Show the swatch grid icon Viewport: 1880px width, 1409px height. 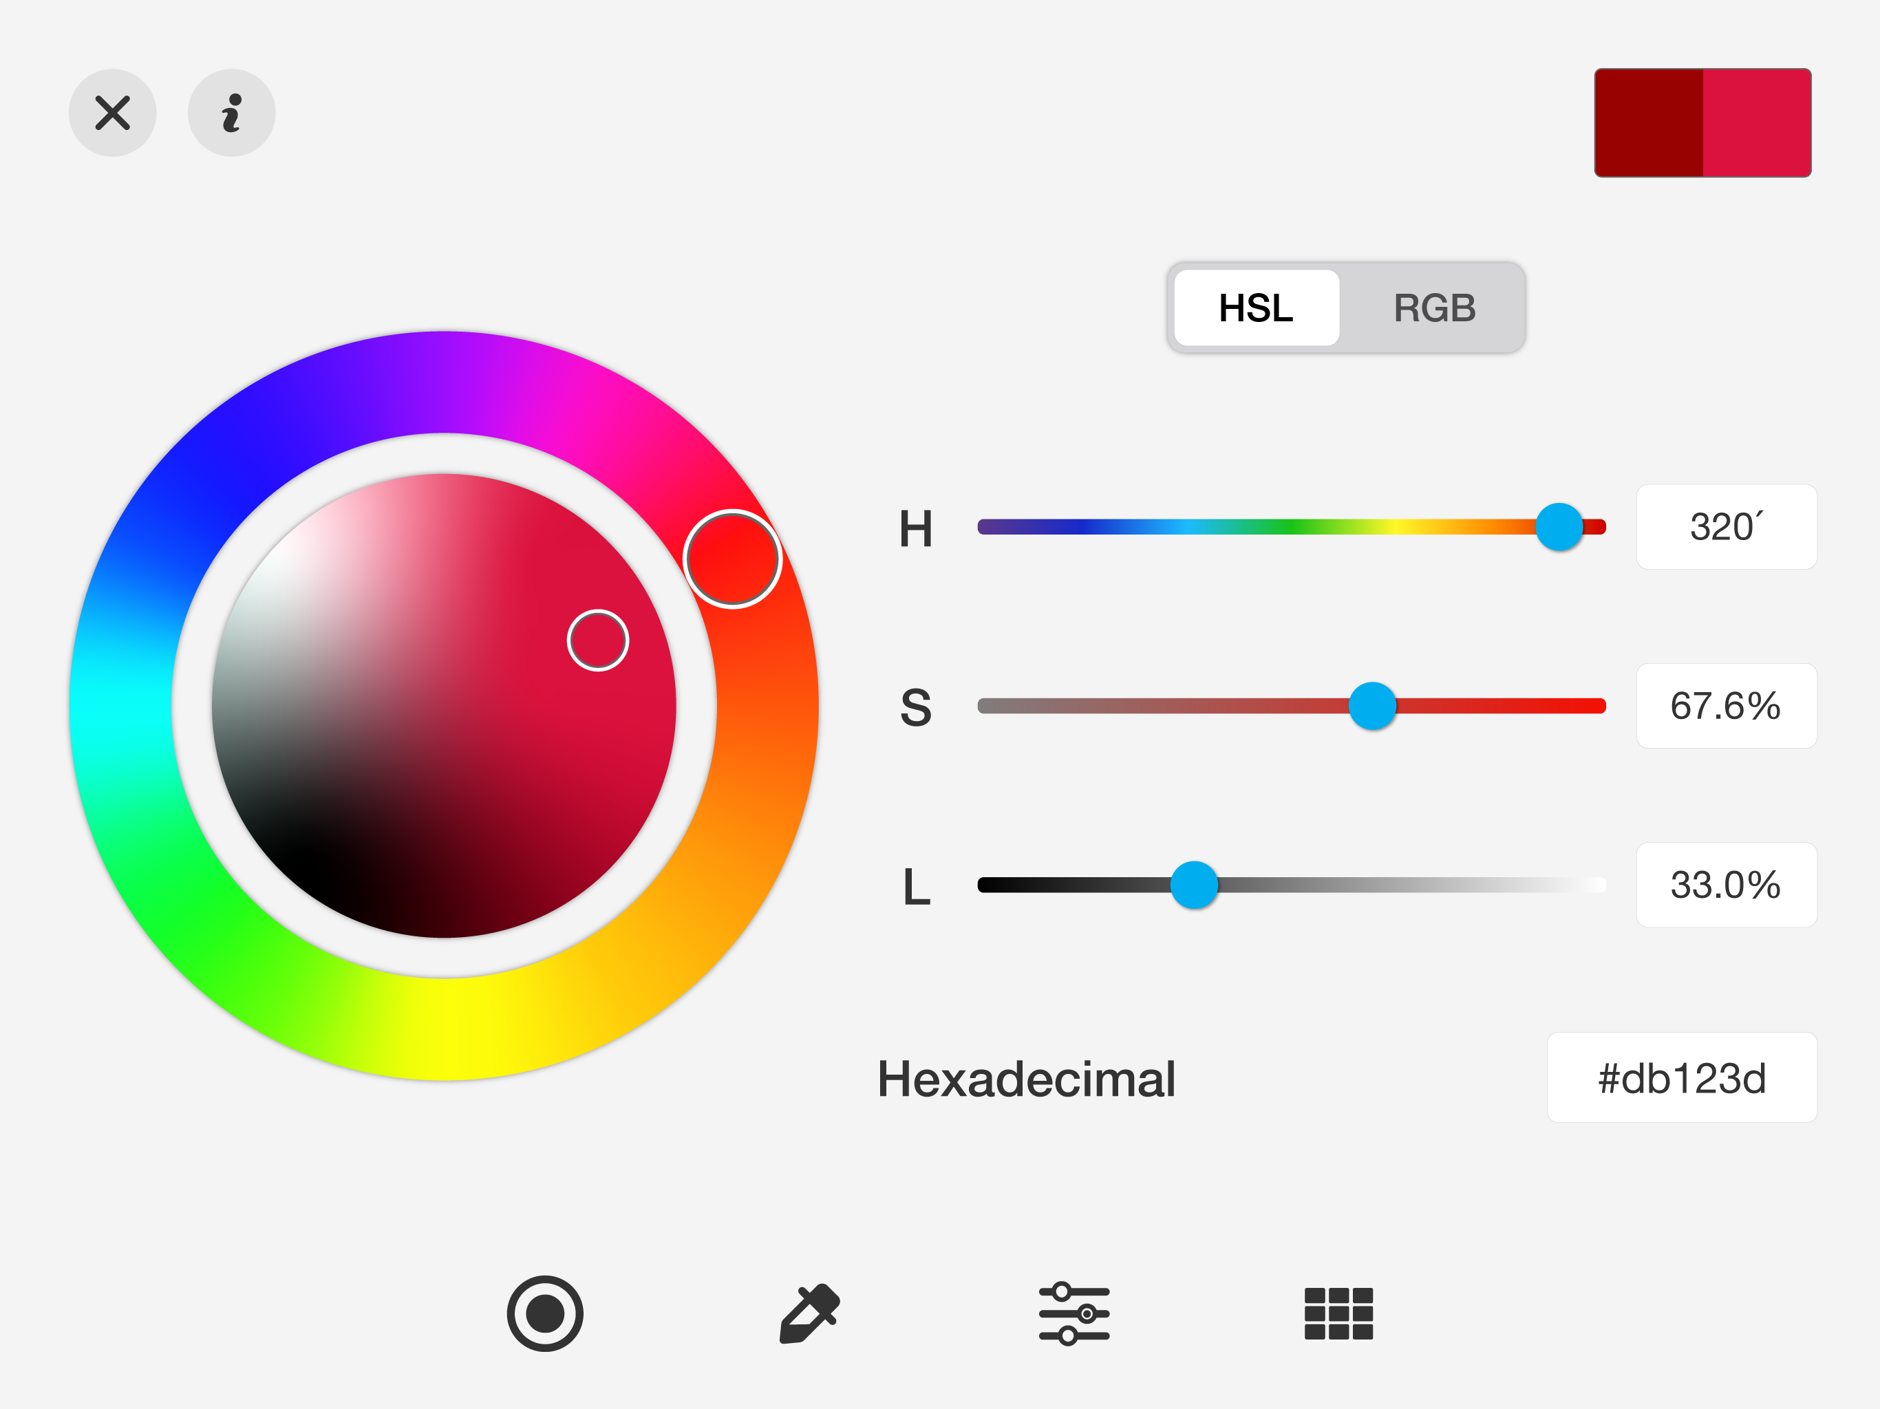1338,1313
